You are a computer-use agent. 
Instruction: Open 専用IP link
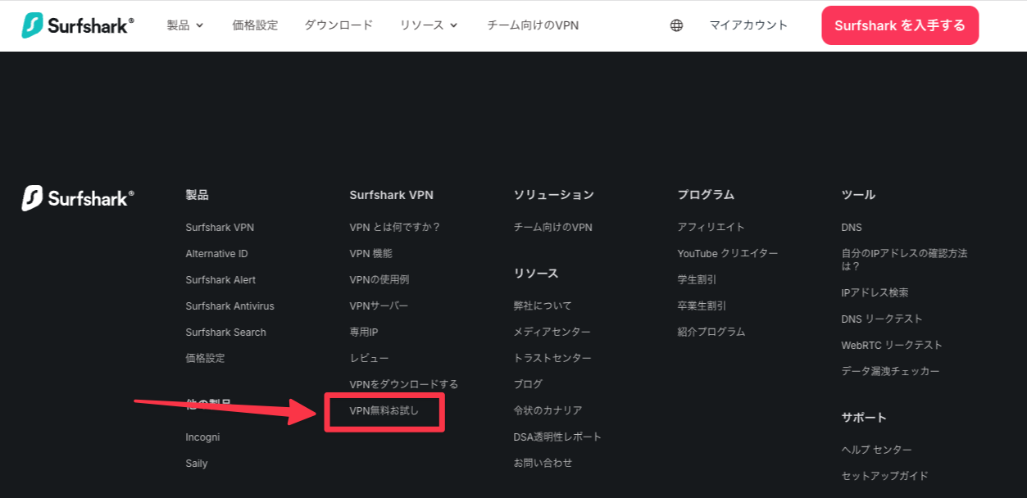pyautogui.click(x=364, y=332)
